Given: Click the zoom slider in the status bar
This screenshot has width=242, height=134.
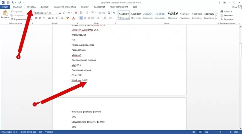Looking at the screenshot, I should pyautogui.click(x=221, y=132).
